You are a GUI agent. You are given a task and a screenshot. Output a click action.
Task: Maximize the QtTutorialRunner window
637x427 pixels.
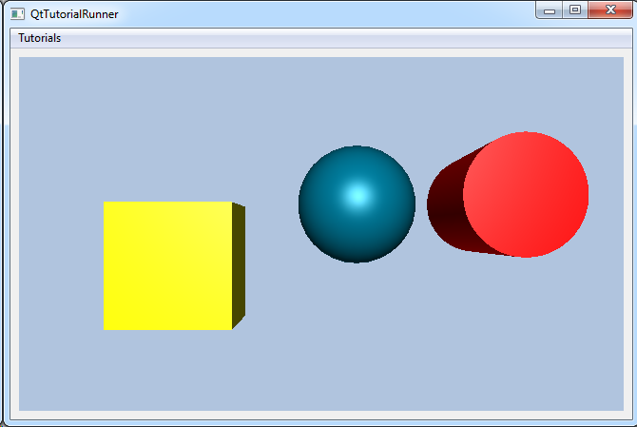tap(574, 10)
